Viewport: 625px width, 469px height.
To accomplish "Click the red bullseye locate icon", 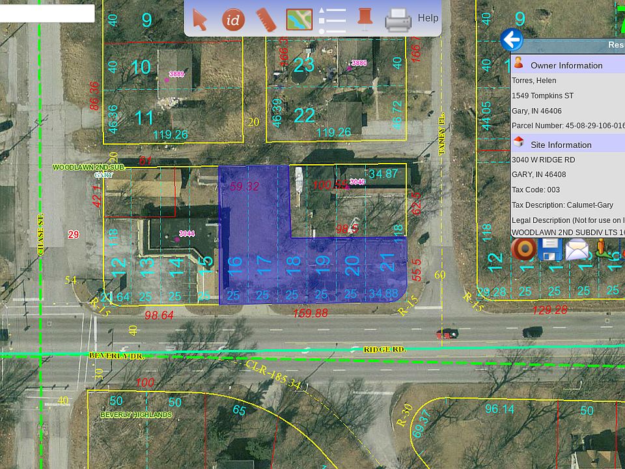I will 524,249.
